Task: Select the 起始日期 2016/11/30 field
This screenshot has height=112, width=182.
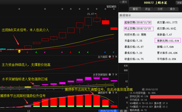Action: 138,23
